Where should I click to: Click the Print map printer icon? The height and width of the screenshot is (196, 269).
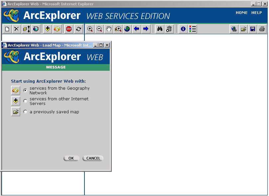262,29
